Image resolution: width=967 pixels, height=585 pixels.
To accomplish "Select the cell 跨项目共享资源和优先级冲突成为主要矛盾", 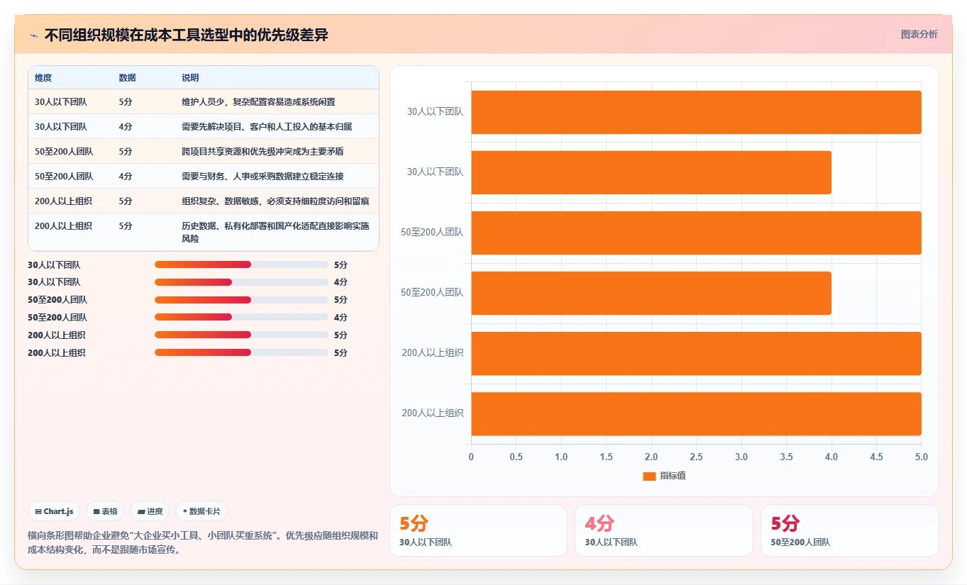I will [263, 152].
